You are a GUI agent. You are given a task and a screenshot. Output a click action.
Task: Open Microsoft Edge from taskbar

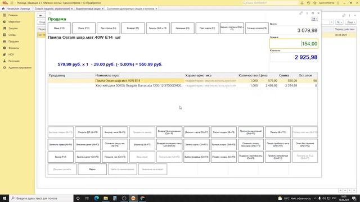96,198
